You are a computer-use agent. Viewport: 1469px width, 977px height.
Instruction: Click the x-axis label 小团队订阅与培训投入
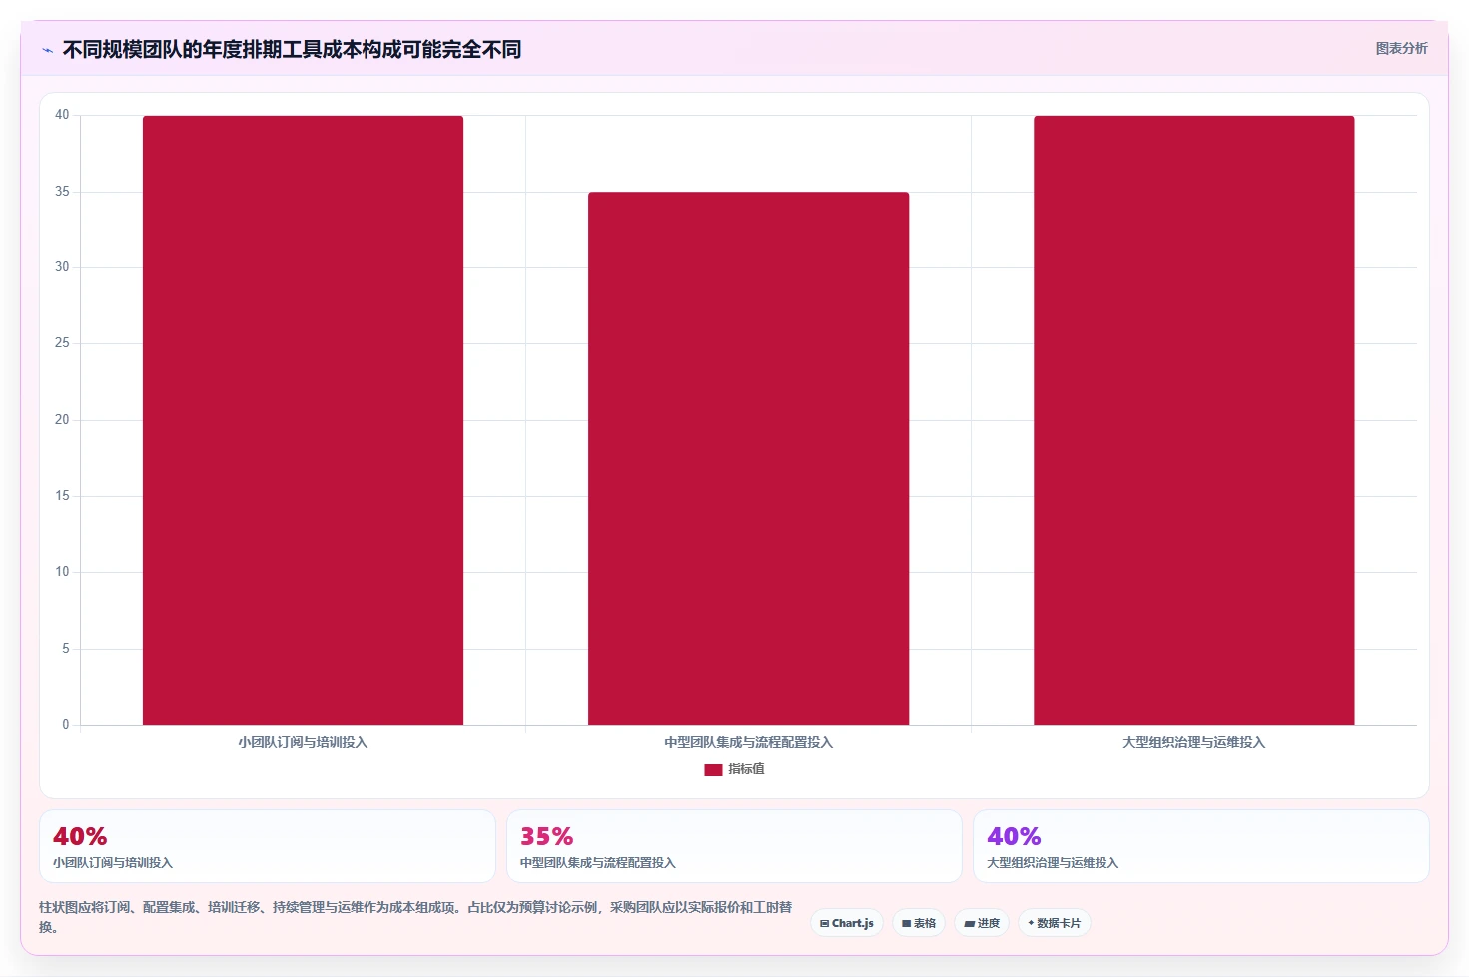point(303,742)
